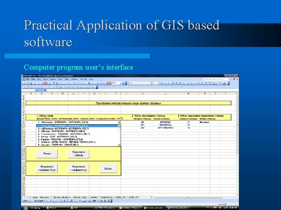Viewport: 281px width, 210px height.
Task: Pick the Font Color red A
Action: [224, 83]
